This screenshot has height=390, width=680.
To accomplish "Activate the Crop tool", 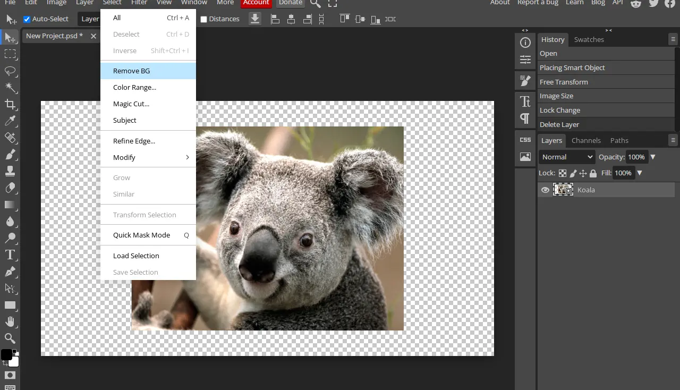I will click(x=10, y=104).
